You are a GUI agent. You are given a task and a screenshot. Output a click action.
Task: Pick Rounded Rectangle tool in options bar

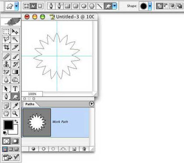pyautogui.click(x=75, y=6)
